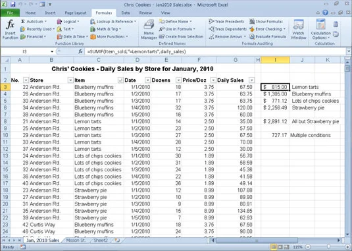Click Use in Formula
This screenshot has height=251, width=352.
point(177,29)
